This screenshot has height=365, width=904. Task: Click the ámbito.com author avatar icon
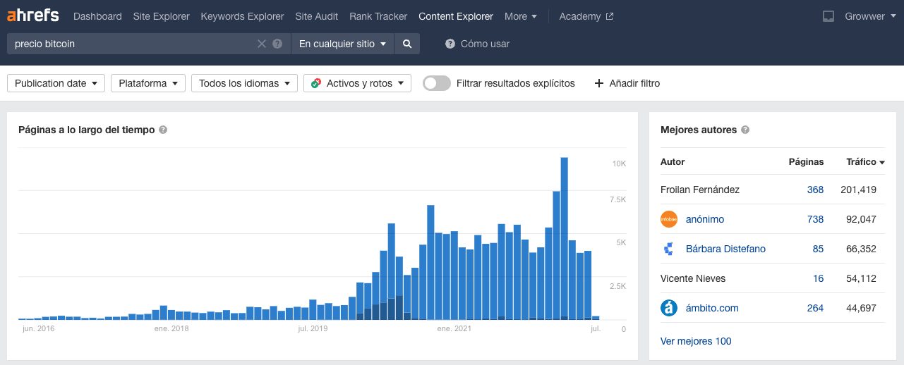(x=669, y=308)
